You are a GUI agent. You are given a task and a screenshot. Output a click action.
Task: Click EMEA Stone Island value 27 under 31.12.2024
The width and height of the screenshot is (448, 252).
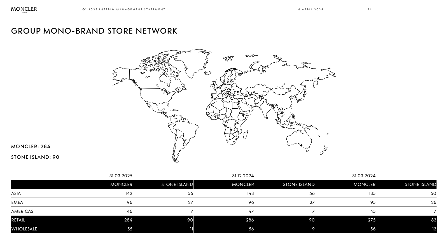[x=312, y=202]
